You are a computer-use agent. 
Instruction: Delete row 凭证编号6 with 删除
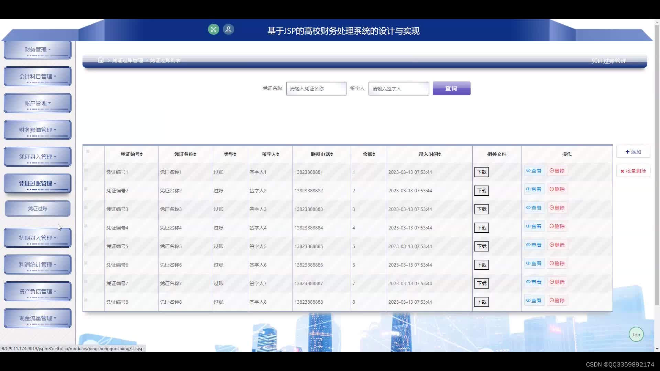pyautogui.click(x=557, y=263)
